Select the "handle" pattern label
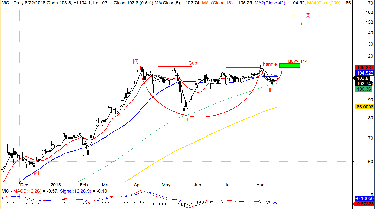This screenshot has width=375, height=209. (x=270, y=64)
